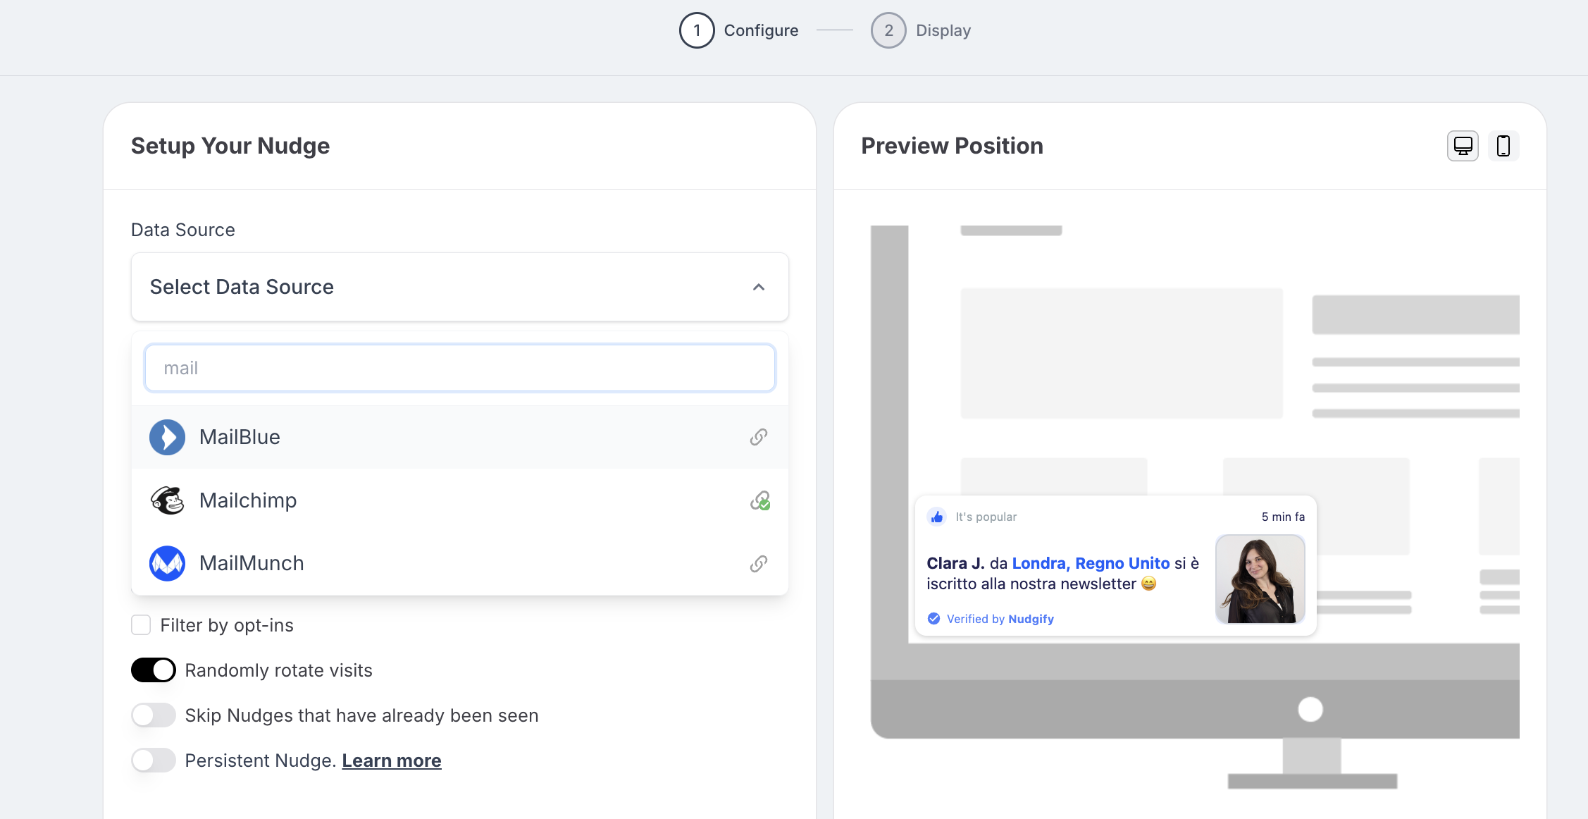Check Filter by opt-ins checkbox
This screenshot has height=819, width=1588.
141,625
